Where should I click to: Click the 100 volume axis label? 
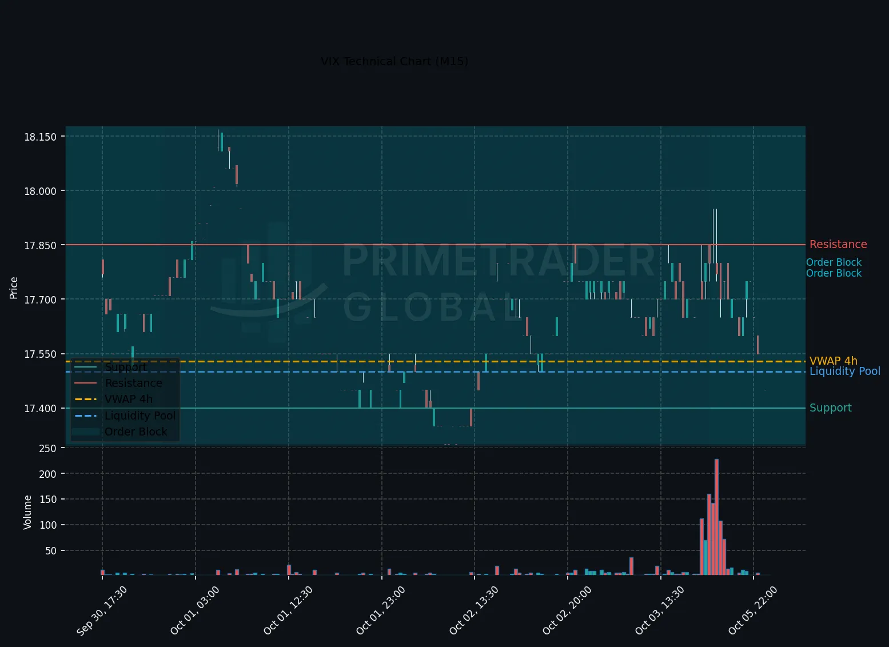coord(48,525)
